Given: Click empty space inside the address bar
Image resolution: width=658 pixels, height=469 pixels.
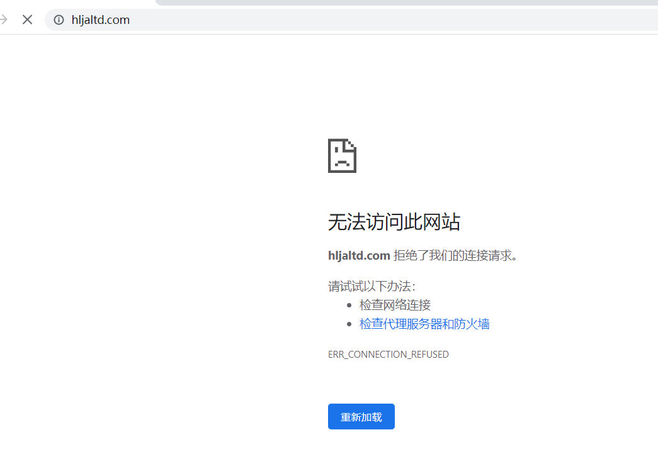Looking at the screenshot, I should [x=378, y=20].
